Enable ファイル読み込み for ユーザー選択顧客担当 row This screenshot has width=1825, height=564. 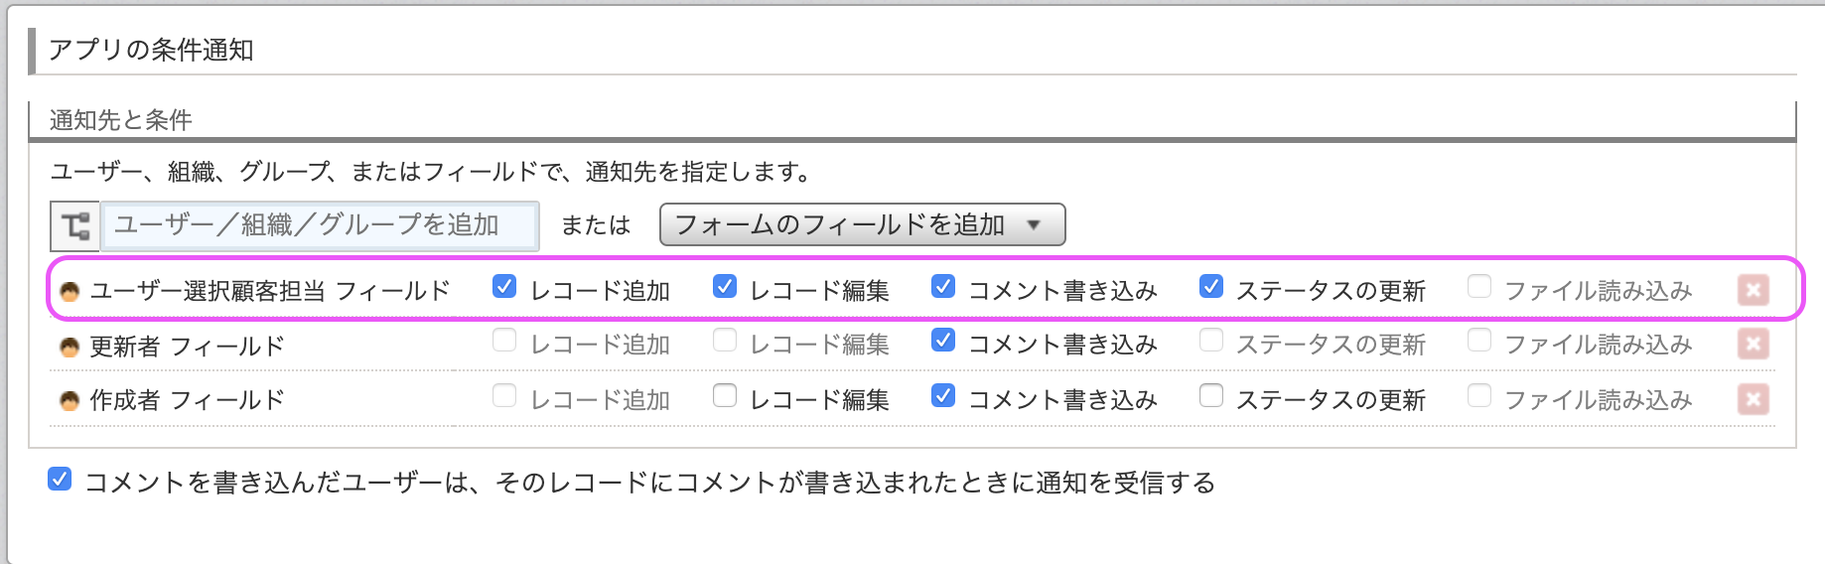(x=1479, y=287)
